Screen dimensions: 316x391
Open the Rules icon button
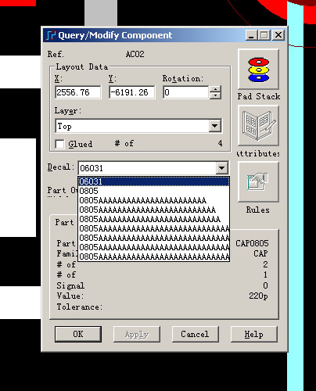point(258,181)
